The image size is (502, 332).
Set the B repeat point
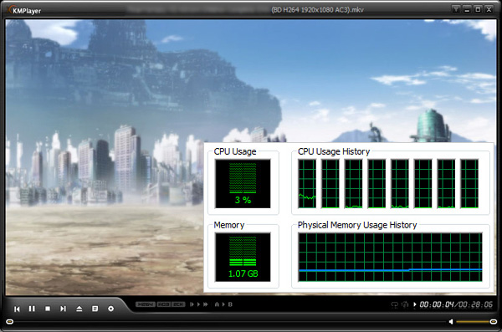click(230, 304)
